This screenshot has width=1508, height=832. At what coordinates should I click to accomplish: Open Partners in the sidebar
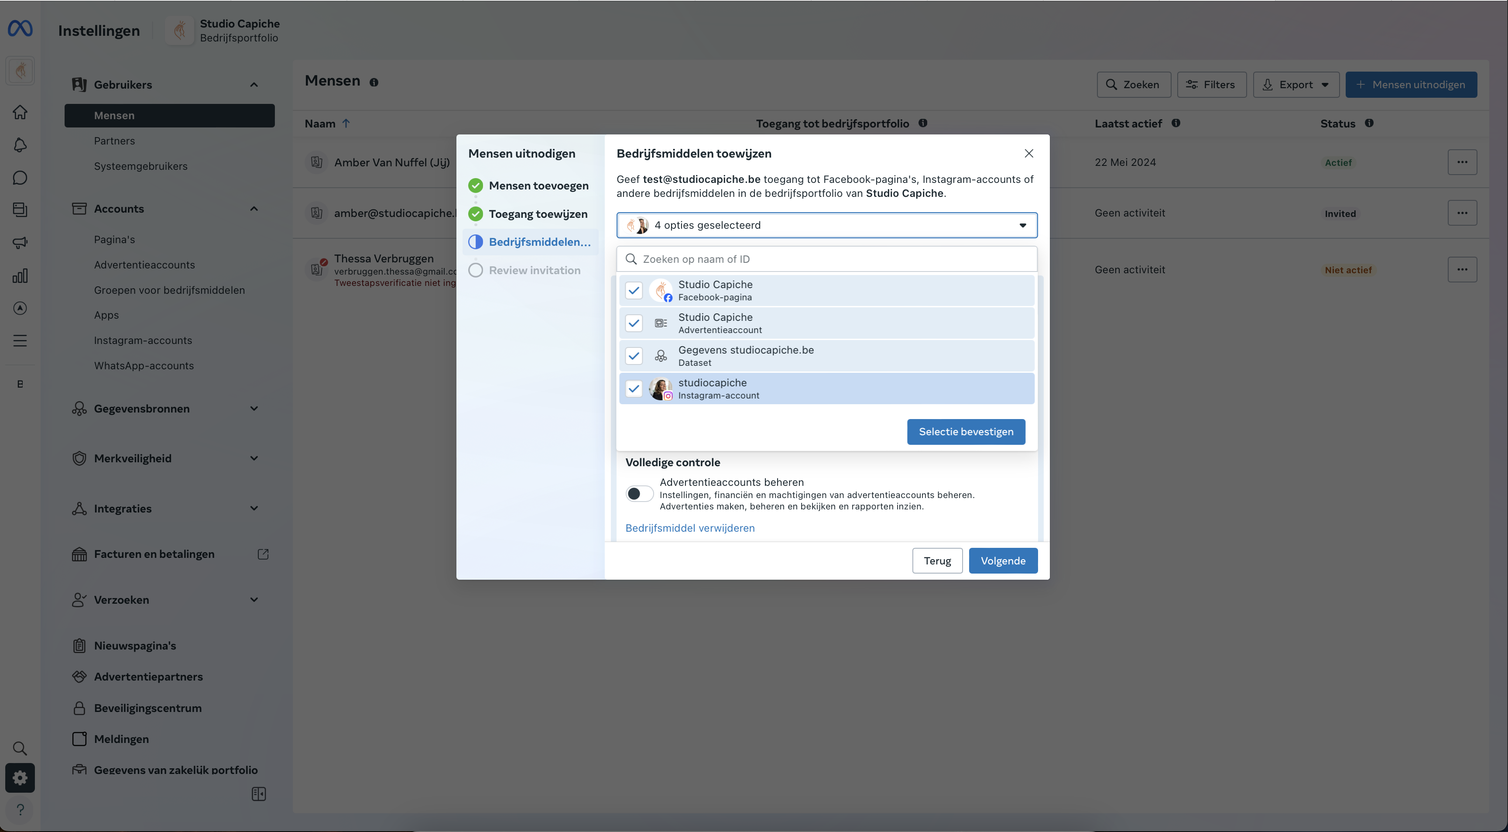114,141
